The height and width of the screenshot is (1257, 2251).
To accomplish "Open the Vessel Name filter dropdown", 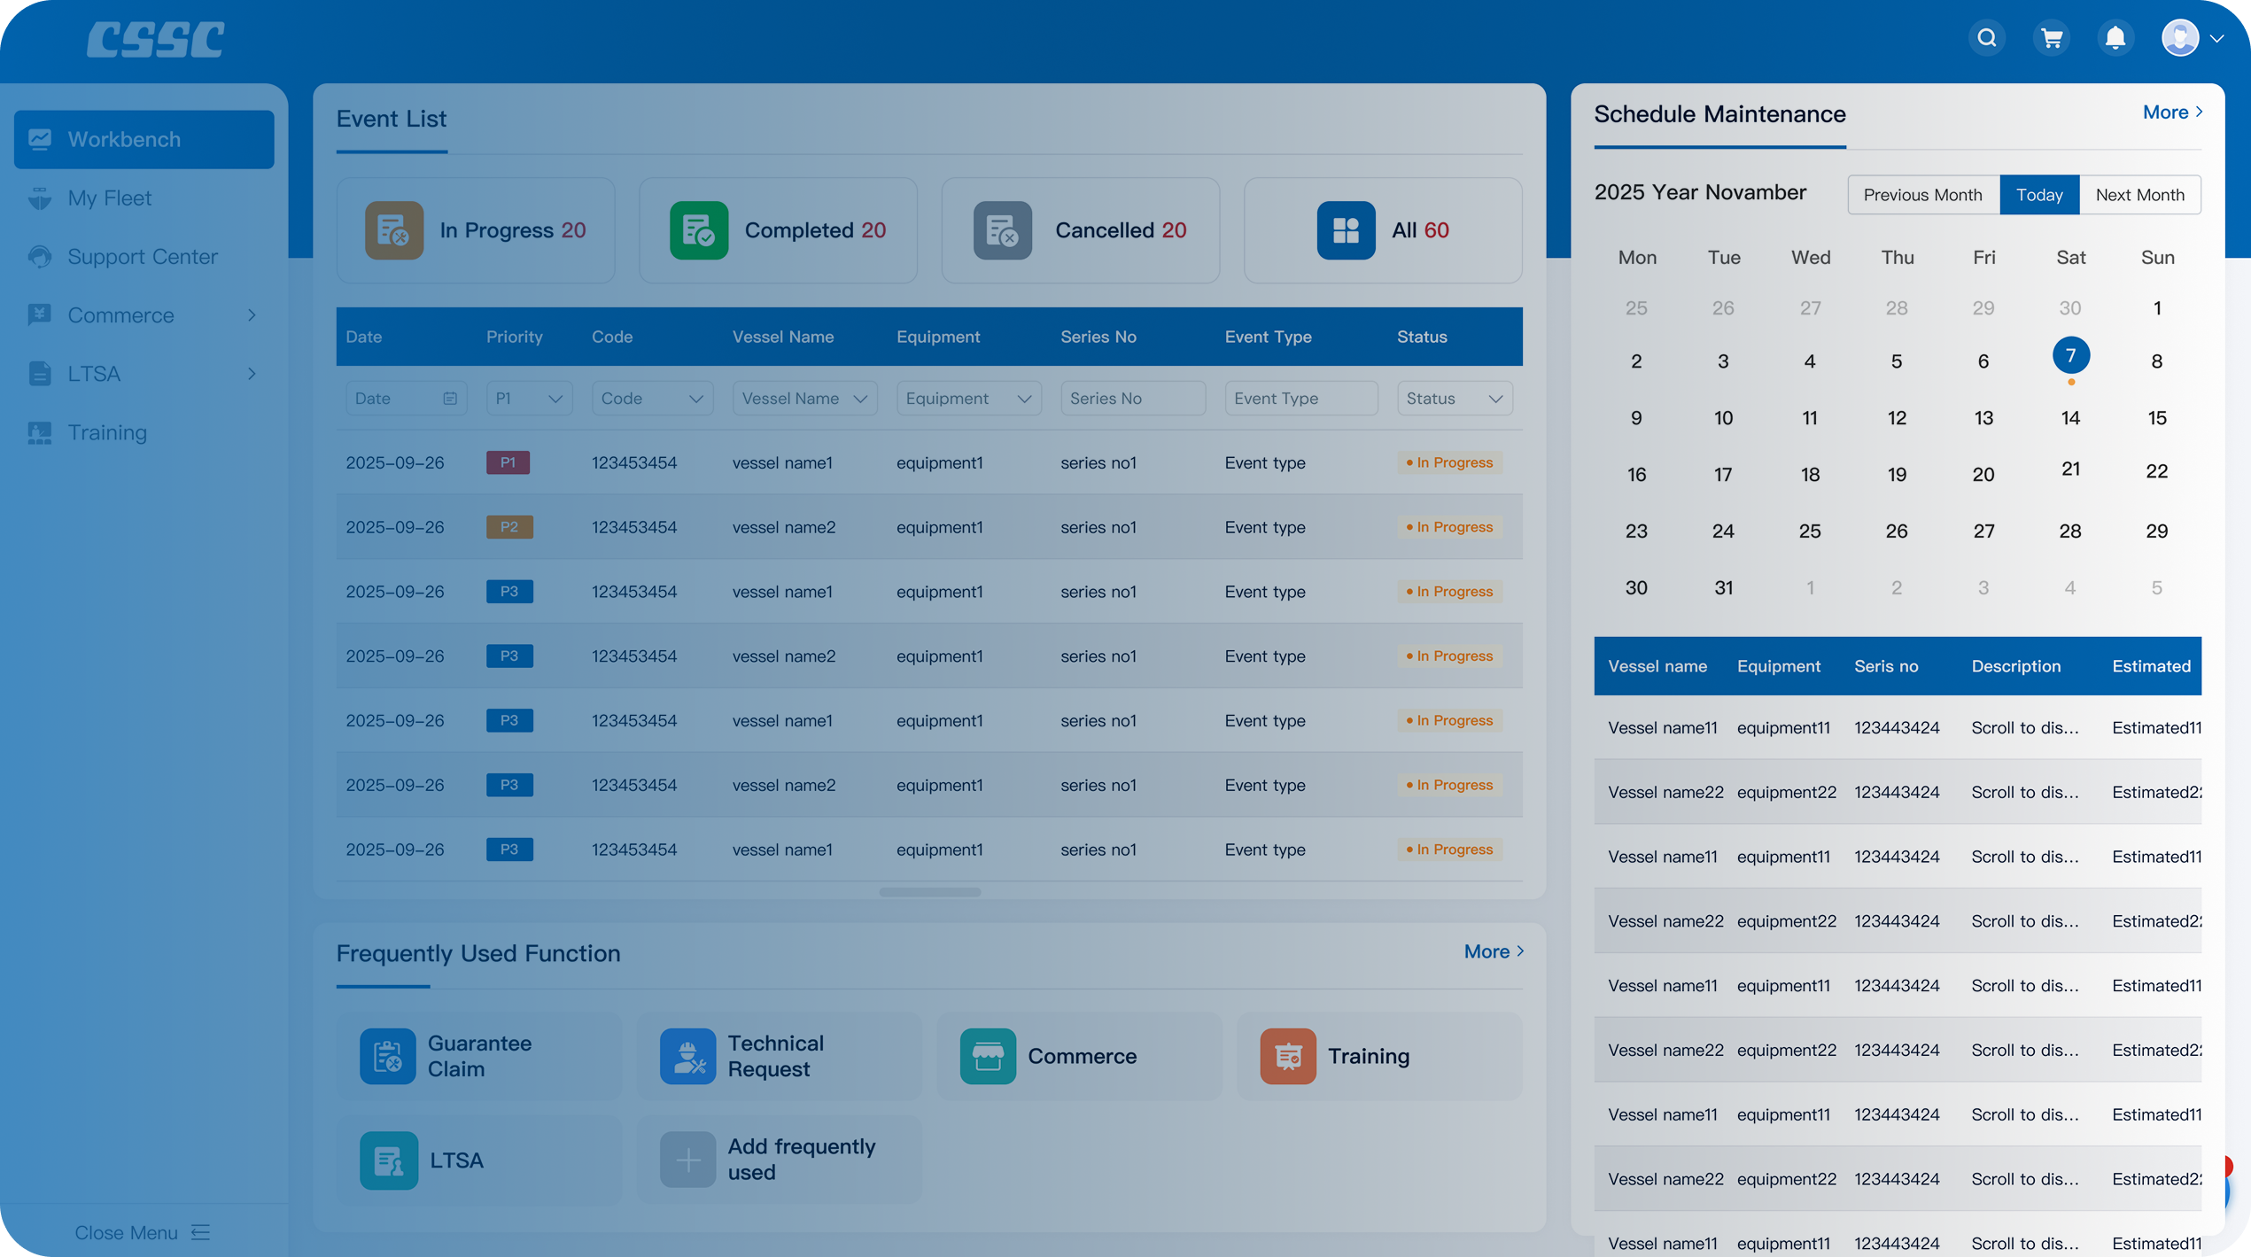I will (x=804, y=399).
